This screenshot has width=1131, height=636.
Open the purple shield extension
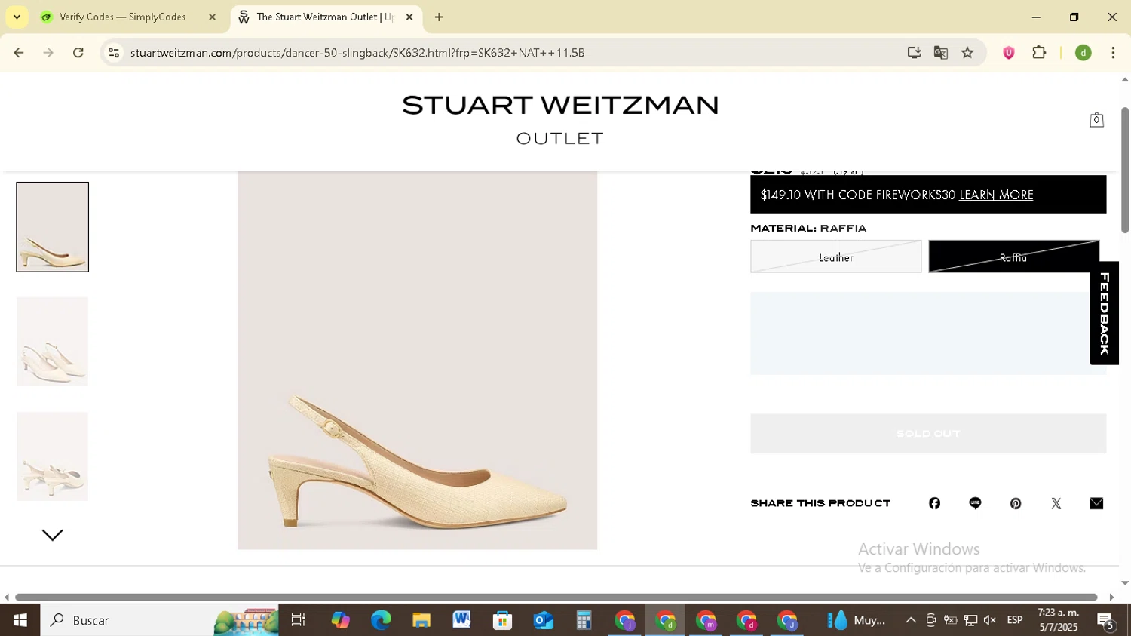[1009, 53]
